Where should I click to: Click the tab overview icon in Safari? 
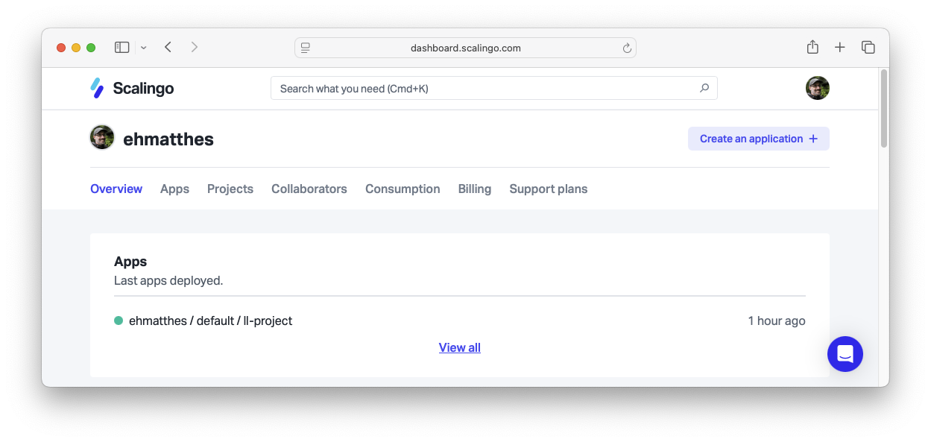[x=868, y=46]
